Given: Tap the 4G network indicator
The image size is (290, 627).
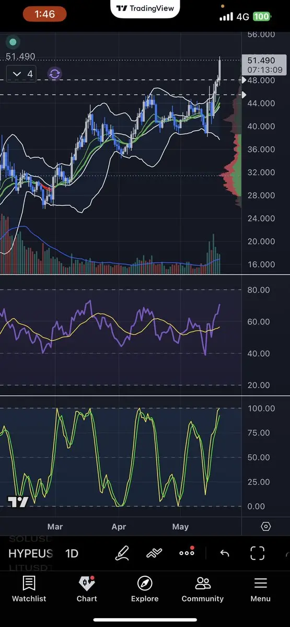Looking at the screenshot, I should click(x=242, y=16).
